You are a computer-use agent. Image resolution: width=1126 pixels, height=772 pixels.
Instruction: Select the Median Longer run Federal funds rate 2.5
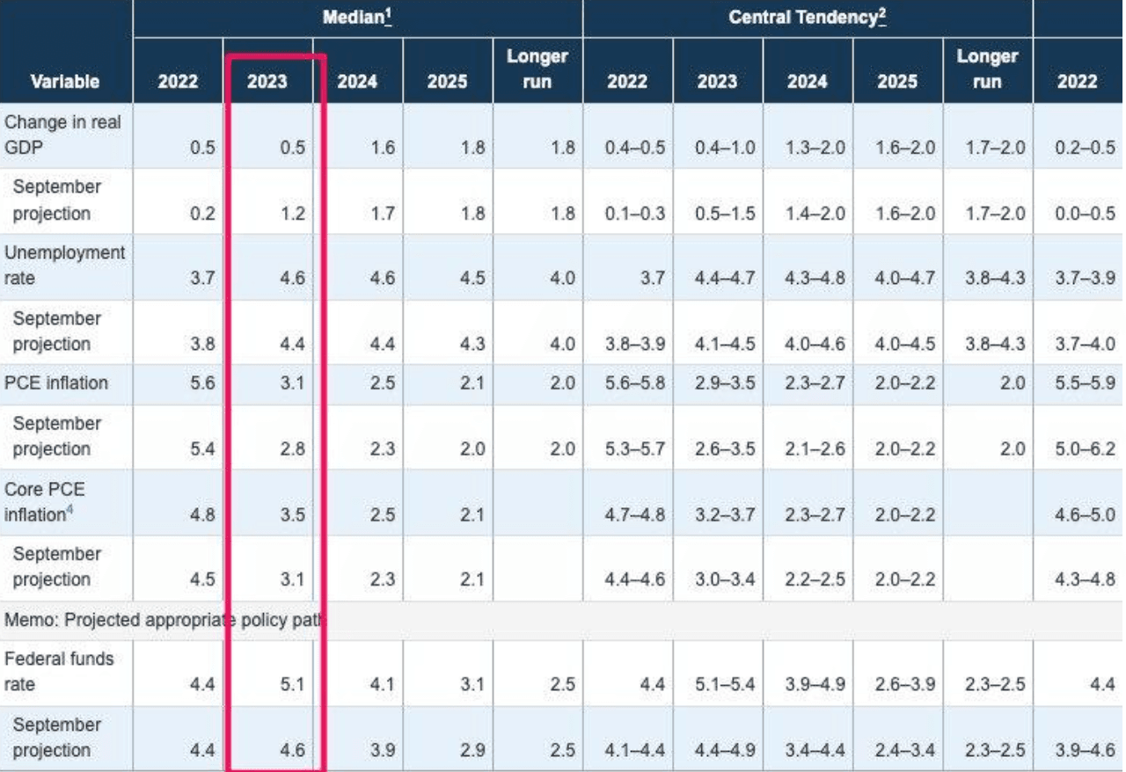tap(562, 684)
